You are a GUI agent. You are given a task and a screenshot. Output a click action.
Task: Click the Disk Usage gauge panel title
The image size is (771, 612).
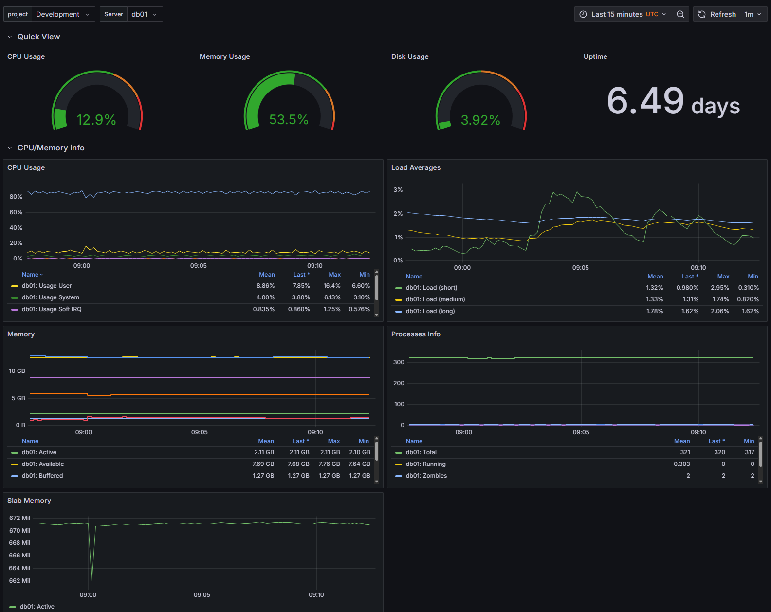410,56
